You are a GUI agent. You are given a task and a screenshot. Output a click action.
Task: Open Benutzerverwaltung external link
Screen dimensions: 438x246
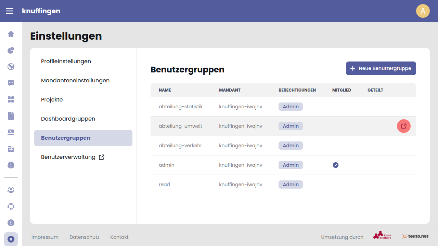click(73, 157)
